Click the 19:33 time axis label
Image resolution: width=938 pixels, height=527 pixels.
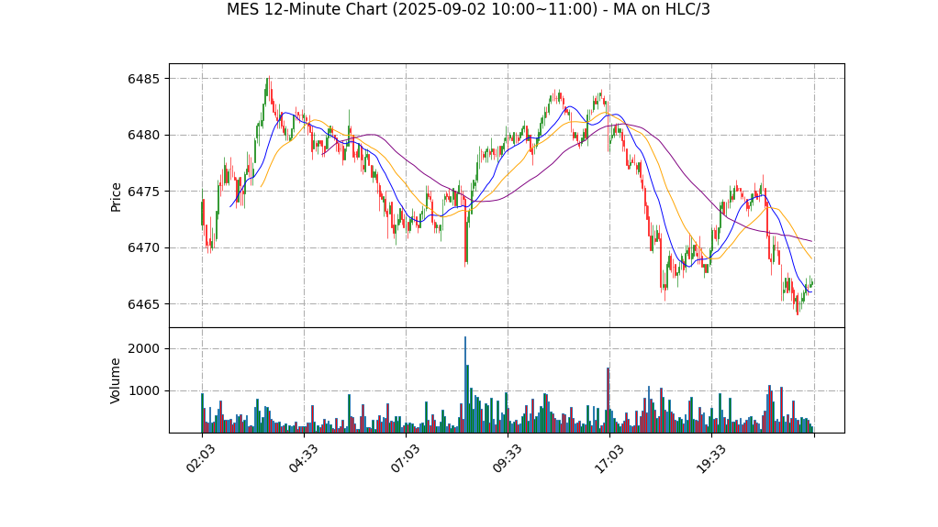[x=710, y=459]
